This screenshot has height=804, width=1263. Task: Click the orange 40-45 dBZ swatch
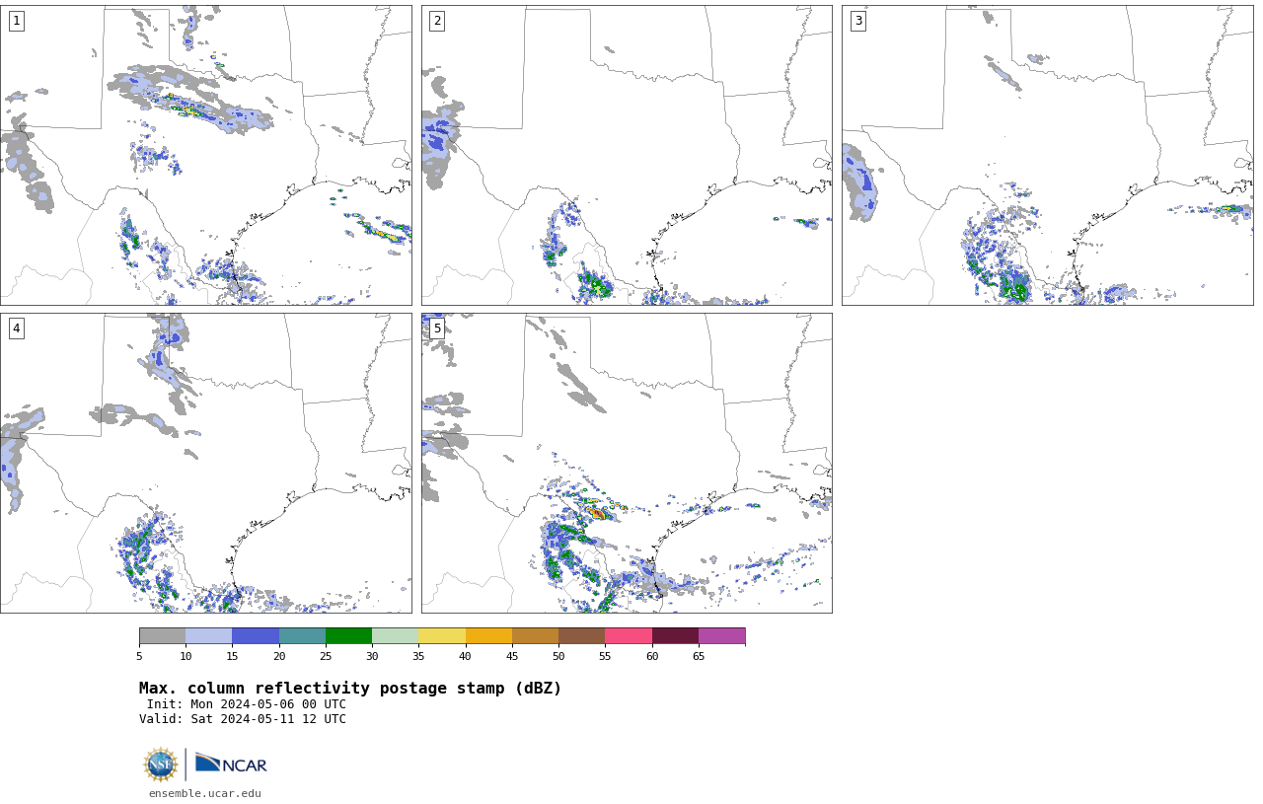[x=488, y=635]
